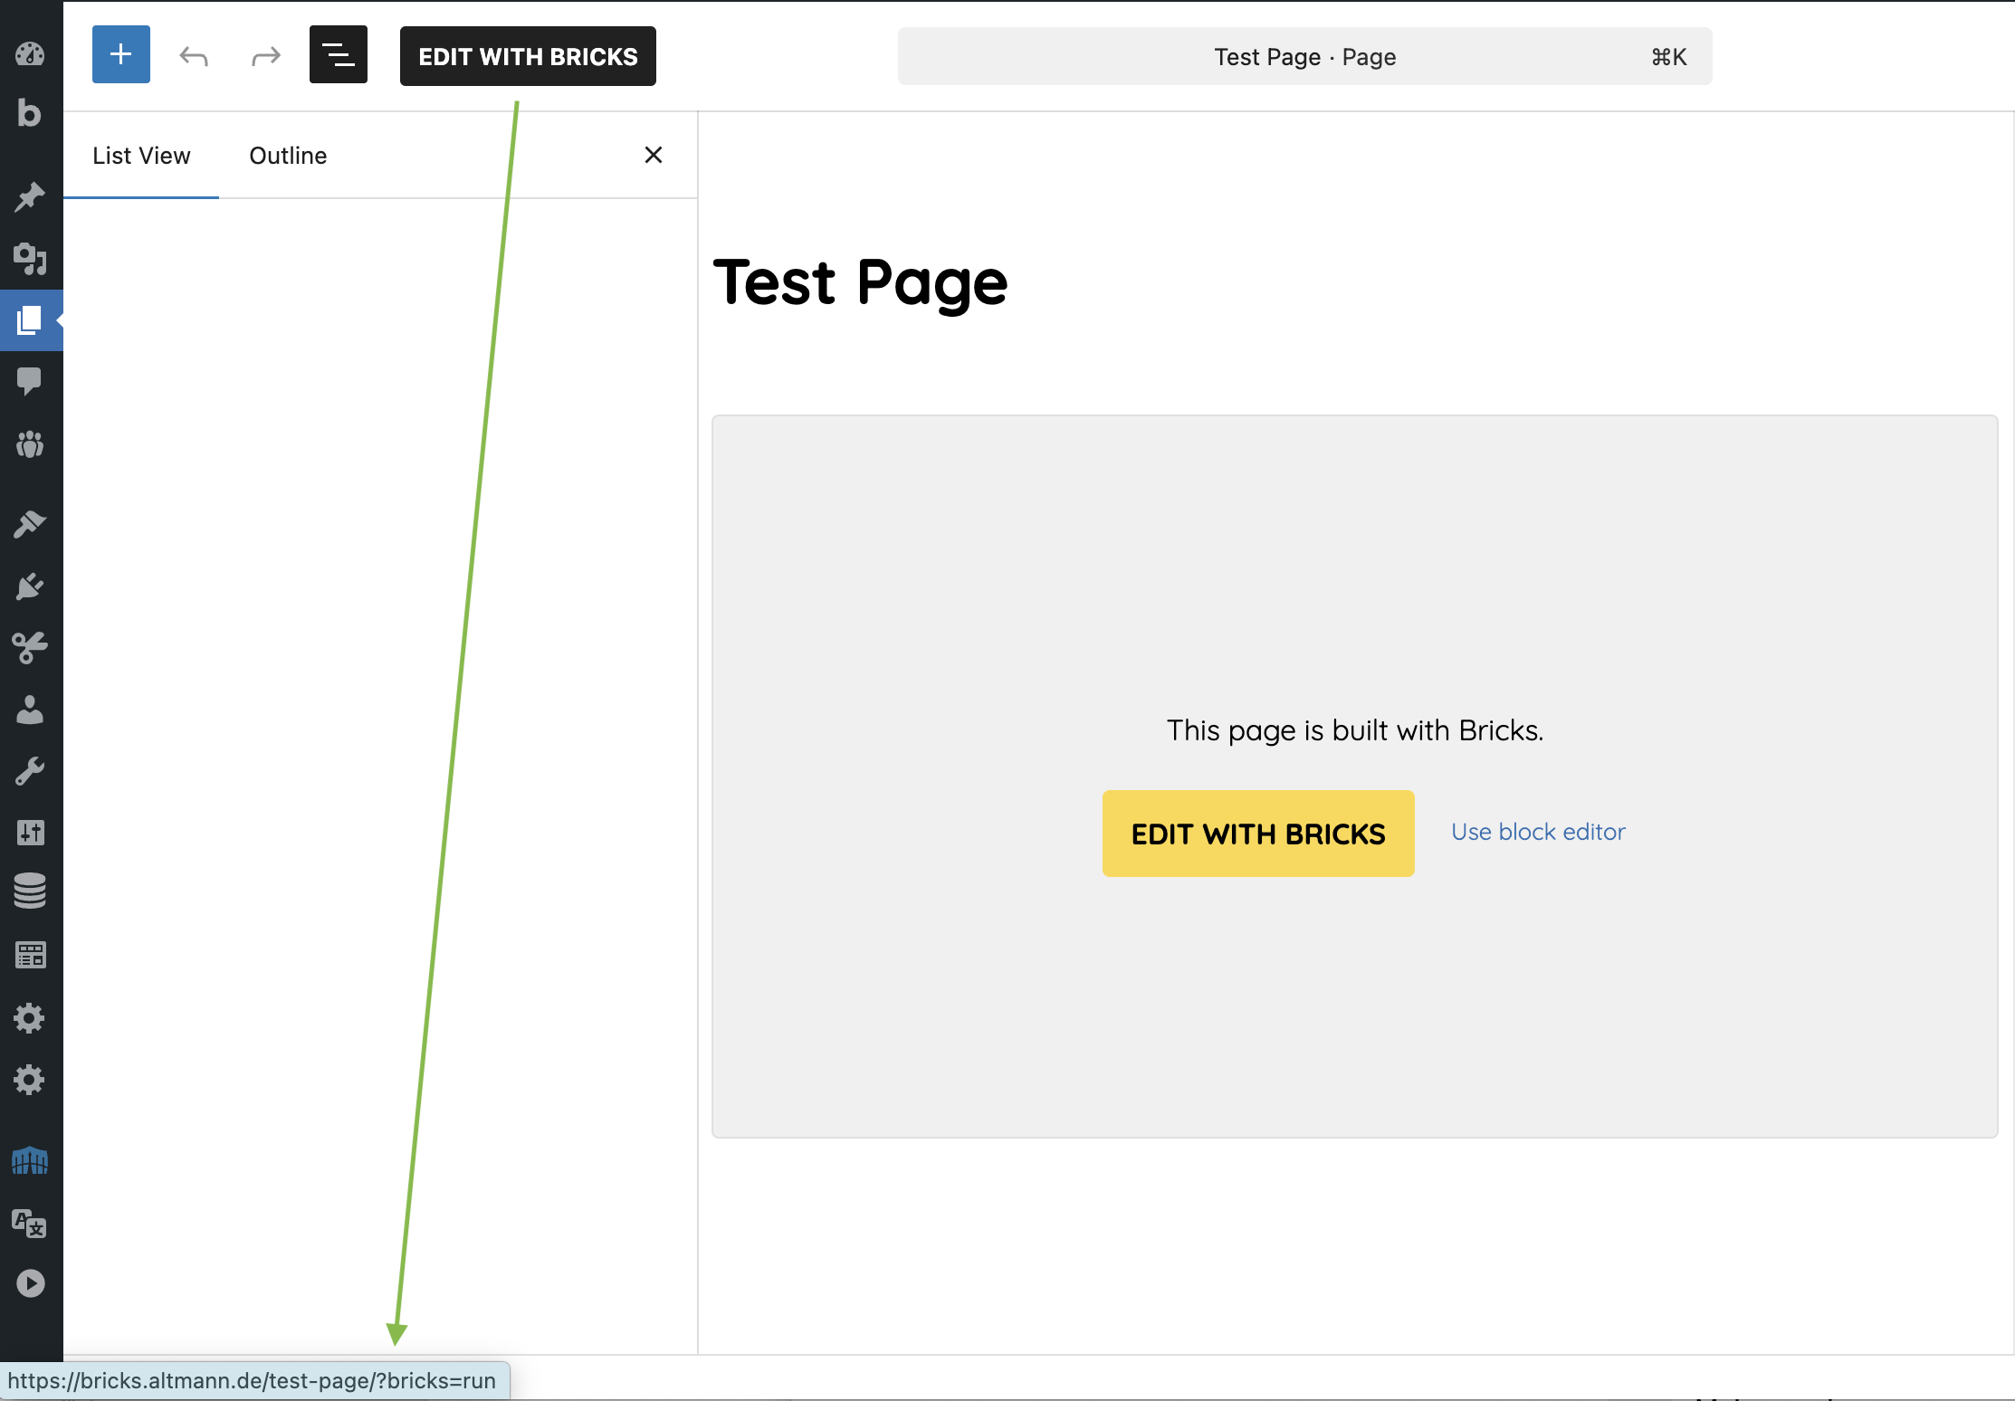Open the Test Page command palette bar
2015x1401 pixels.
click(1304, 57)
